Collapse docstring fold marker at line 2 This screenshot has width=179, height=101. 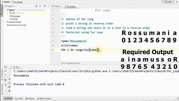[60, 15]
